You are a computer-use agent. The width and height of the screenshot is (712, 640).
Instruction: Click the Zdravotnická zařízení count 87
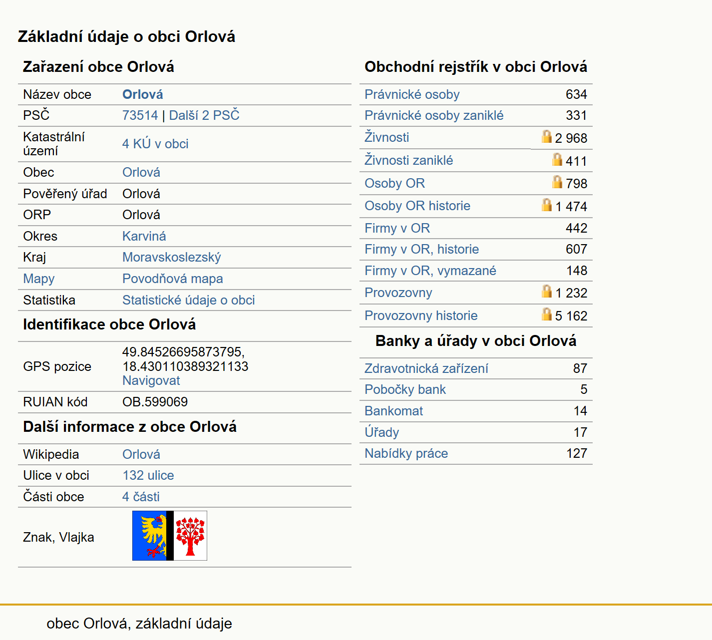tap(580, 368)
